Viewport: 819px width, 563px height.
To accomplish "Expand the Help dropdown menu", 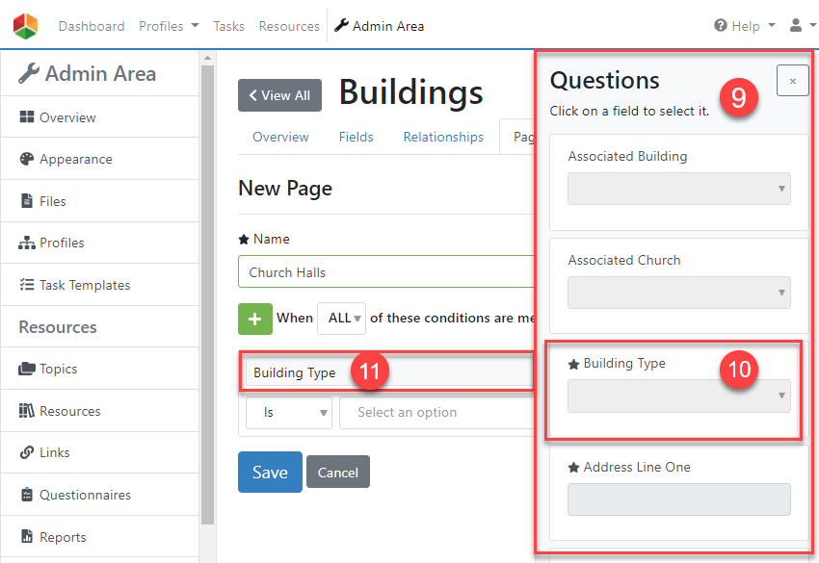I will (745, 26).
